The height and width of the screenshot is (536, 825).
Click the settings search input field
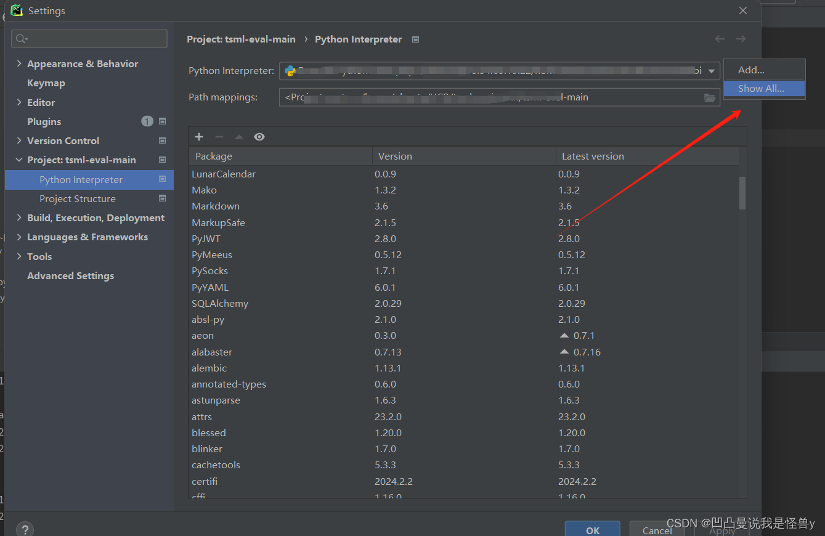click(x=89, y=39)
